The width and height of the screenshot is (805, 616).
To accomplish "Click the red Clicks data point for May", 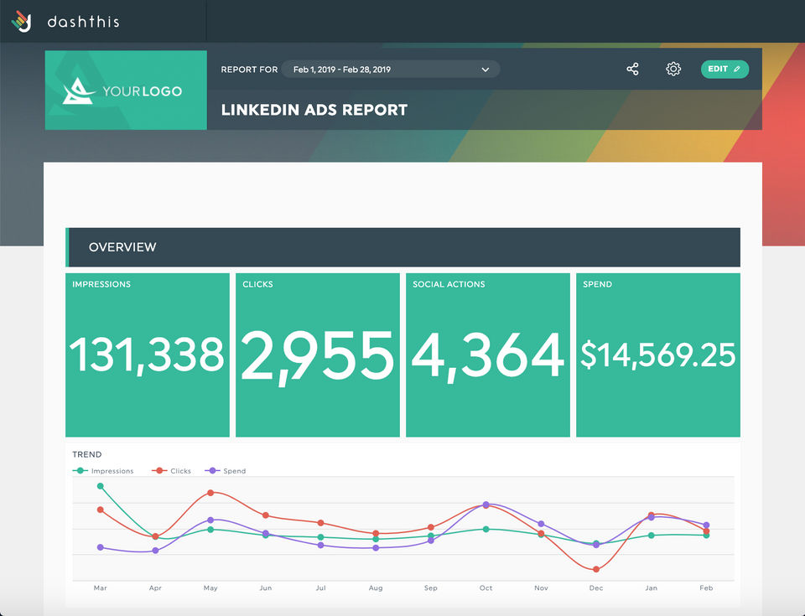I will pos(210,493).
